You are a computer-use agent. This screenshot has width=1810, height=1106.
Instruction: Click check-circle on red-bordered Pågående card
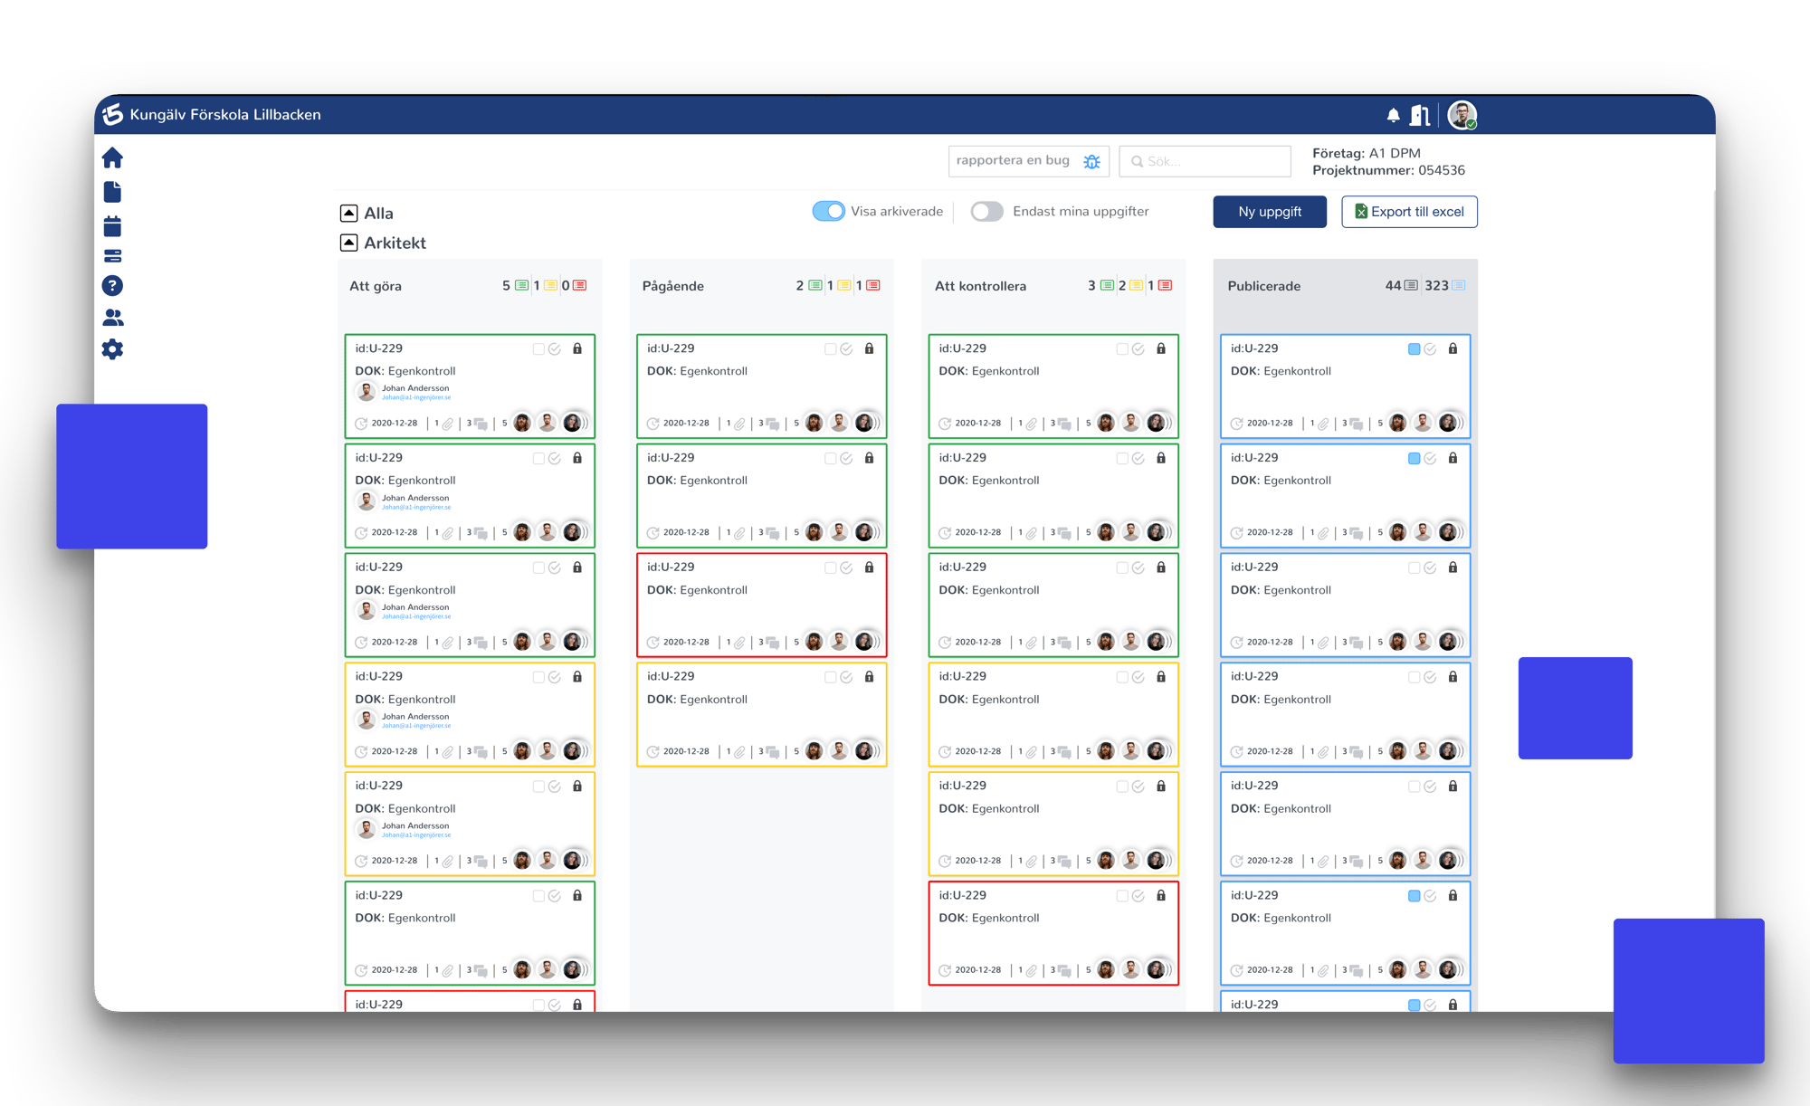[846, 567]
